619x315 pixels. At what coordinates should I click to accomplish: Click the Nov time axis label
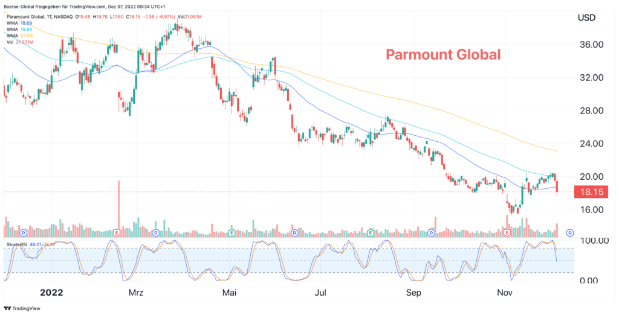pyautogui.click(x=505, y=293)
